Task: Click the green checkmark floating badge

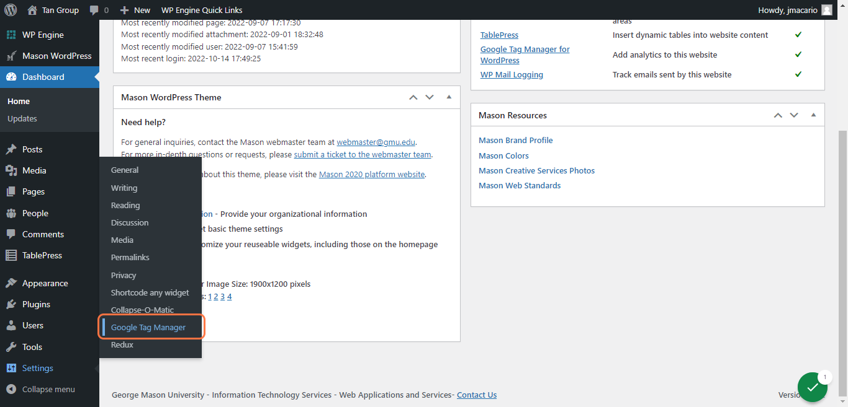Action: coord(813,387)
